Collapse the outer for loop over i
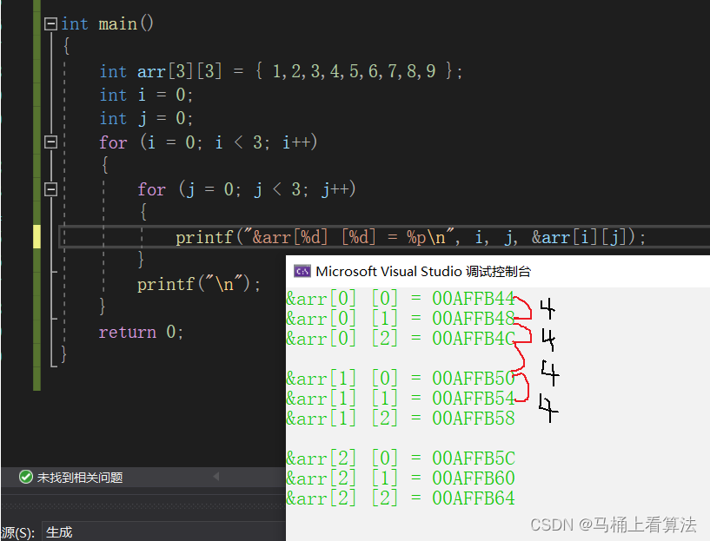 tap(50, 142)
